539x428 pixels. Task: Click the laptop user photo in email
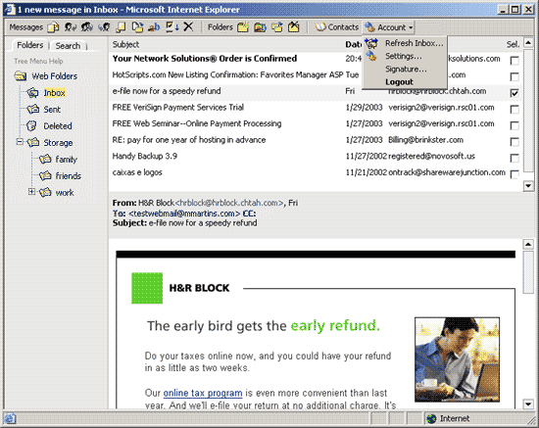pyautogui.click(x=457, y=359)
